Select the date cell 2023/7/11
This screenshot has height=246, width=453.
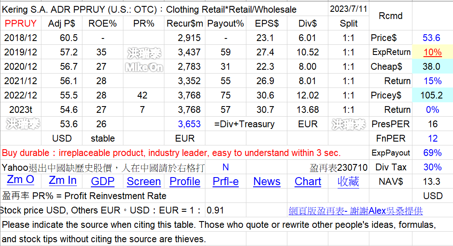349,9
